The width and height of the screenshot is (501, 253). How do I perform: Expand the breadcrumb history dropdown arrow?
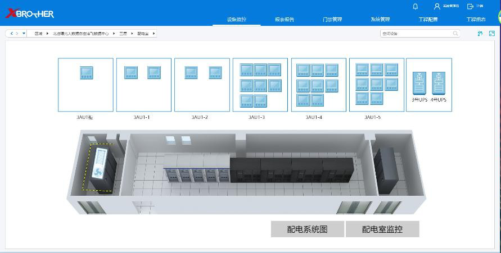point(24,34)
